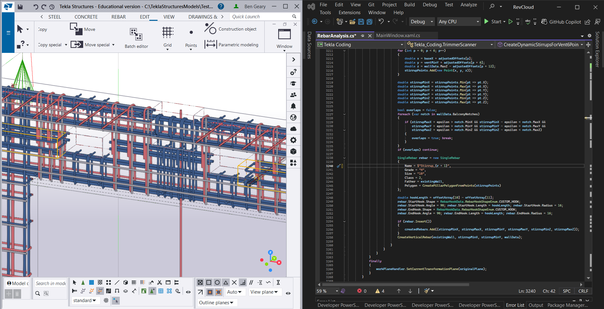604x309 pixels.
Task: Toggle snap to midpoints triangle switch
Action: point(226,283)
